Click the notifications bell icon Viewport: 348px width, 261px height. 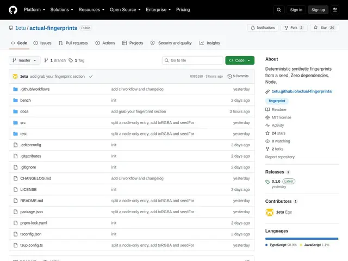point(253,28)
